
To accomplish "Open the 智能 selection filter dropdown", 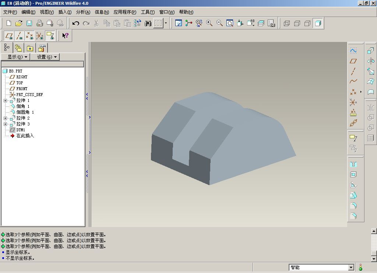I will point(351,267).
